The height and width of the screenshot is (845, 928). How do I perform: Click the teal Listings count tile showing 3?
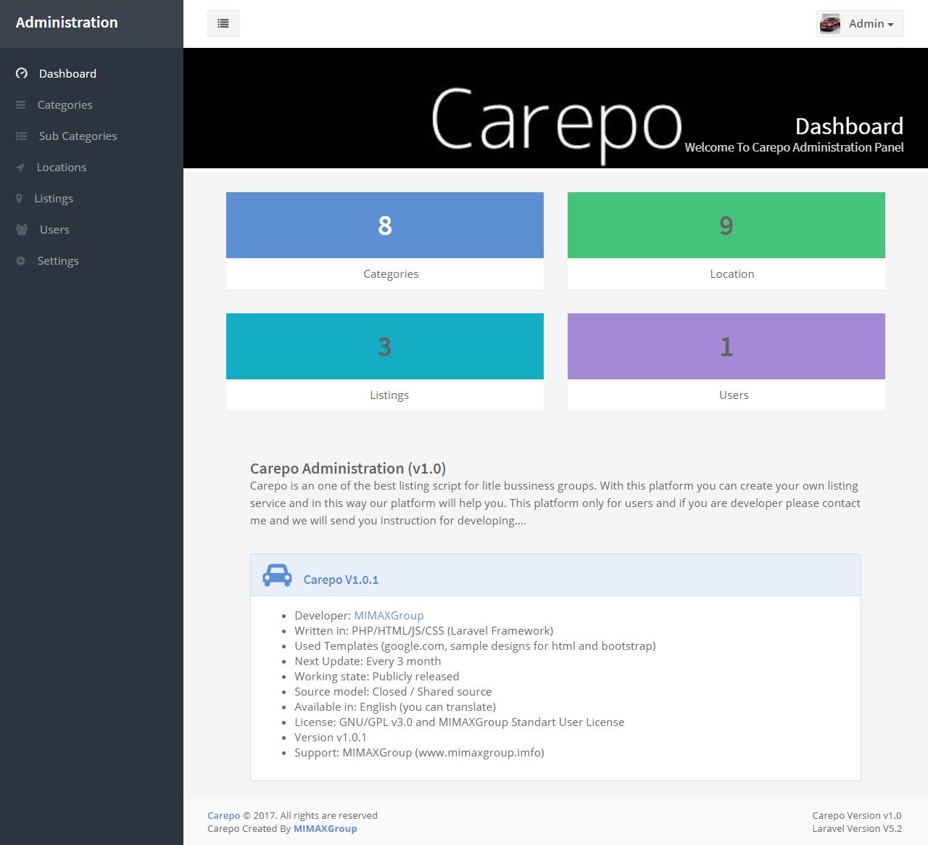[385, 346]
